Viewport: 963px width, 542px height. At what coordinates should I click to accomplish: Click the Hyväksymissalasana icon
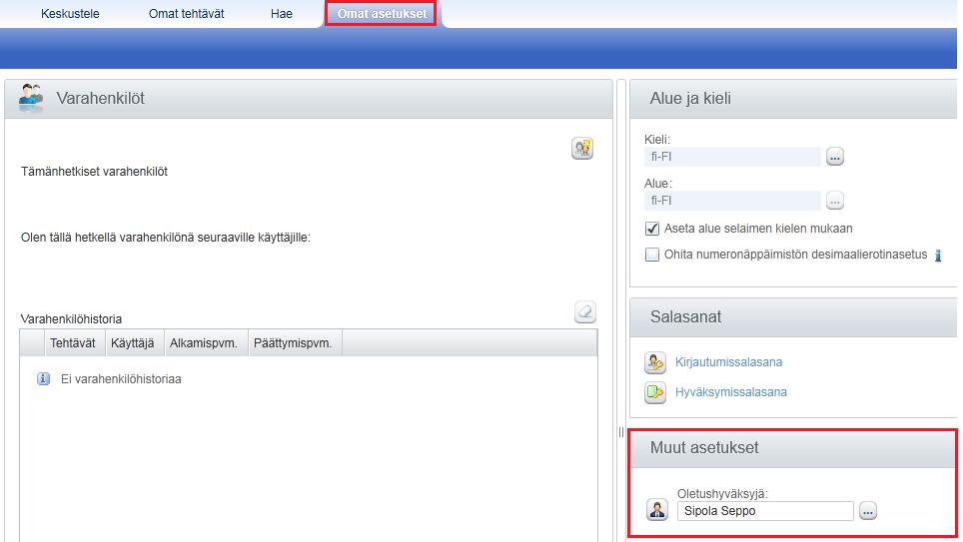(x=655, y=392)
